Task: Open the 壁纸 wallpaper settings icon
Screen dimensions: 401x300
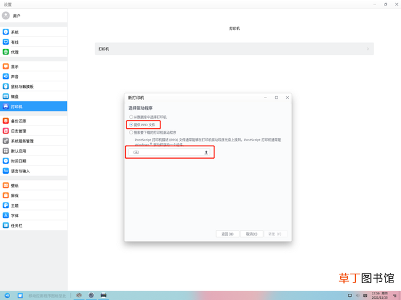Action: click(6, 186)
